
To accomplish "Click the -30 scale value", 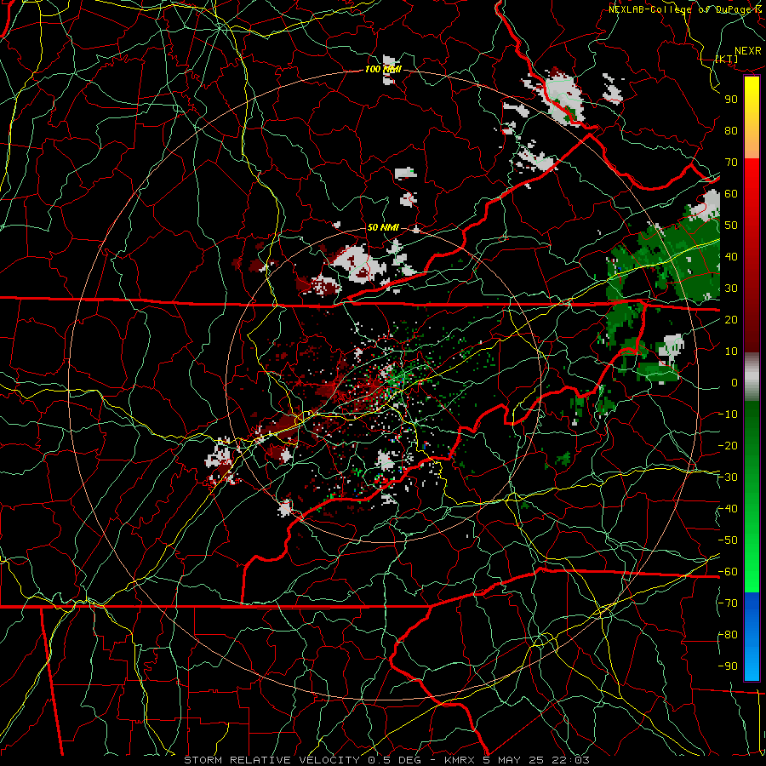I will click(728, 477).
